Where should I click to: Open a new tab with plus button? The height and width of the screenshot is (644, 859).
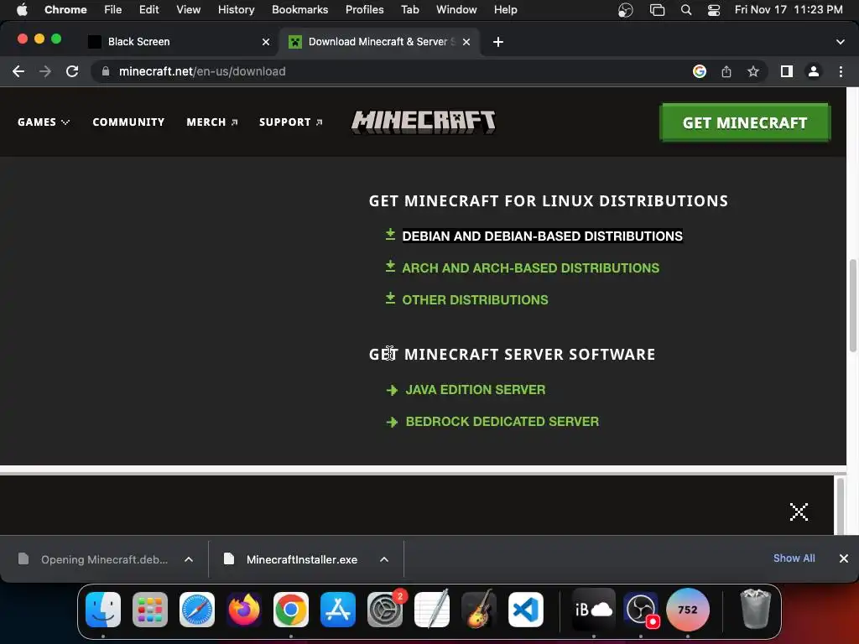click(x=498, y=42)
